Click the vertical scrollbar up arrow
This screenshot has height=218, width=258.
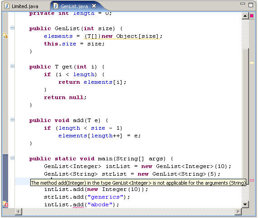pos(245,16)
